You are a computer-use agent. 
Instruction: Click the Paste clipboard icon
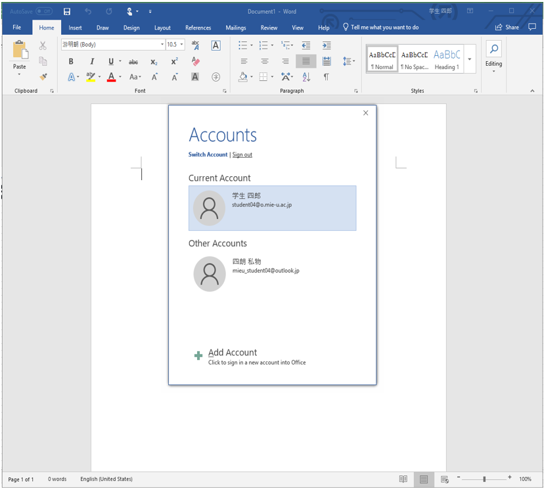(x=20, y=50)
